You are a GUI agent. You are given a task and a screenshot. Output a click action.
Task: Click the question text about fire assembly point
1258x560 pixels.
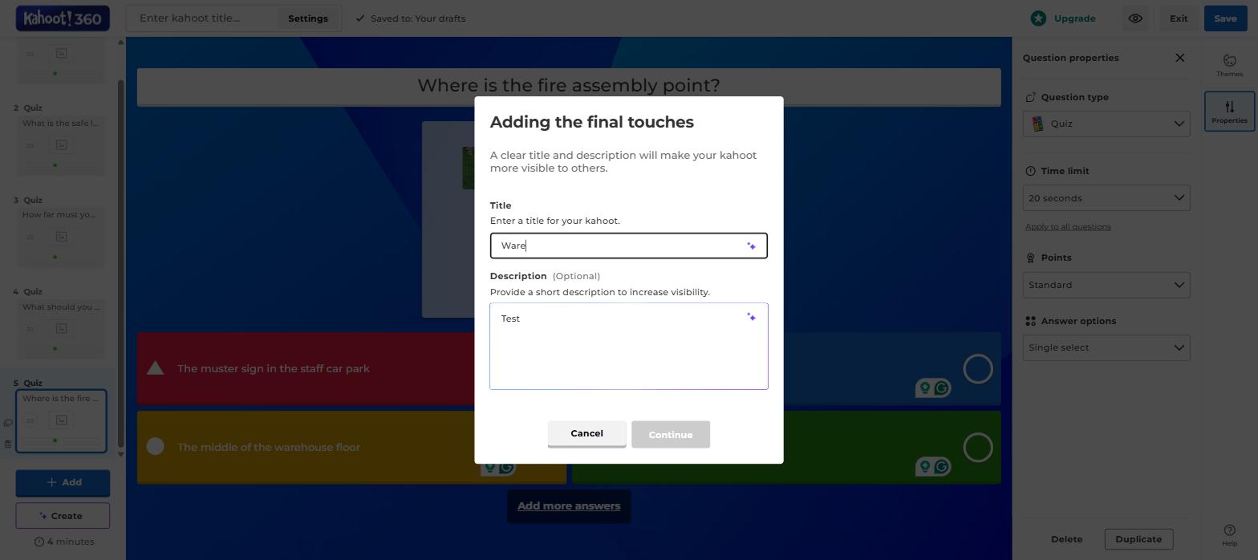tap(569, 85)
